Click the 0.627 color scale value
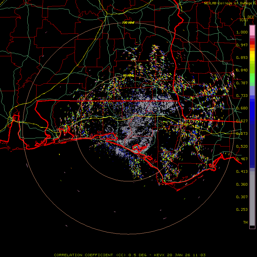The height and width of the screenshot is (257, 257). click(242, 121)
